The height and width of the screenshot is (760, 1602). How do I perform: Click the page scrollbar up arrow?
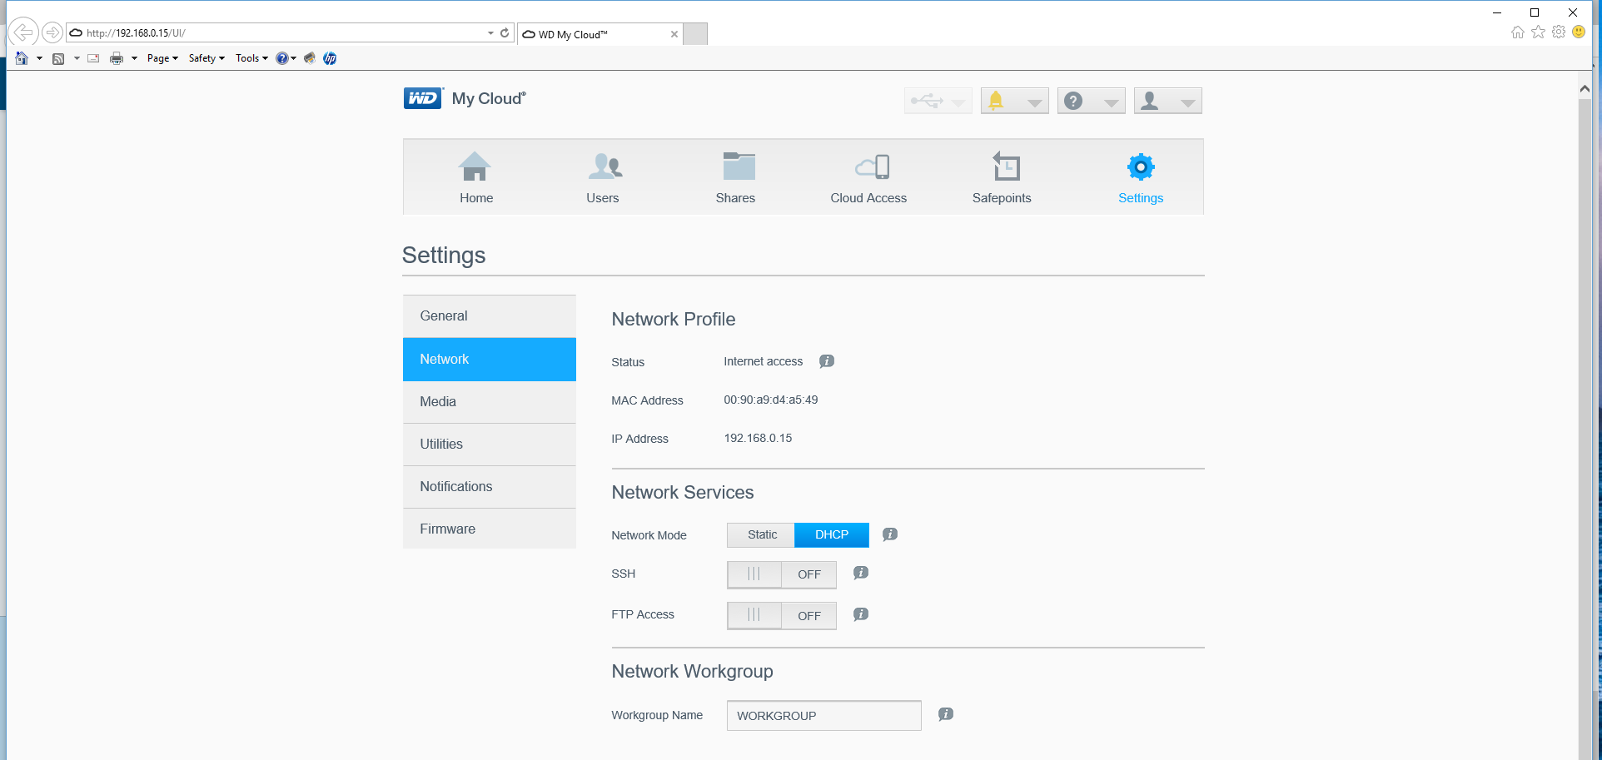coord(1585,88)
